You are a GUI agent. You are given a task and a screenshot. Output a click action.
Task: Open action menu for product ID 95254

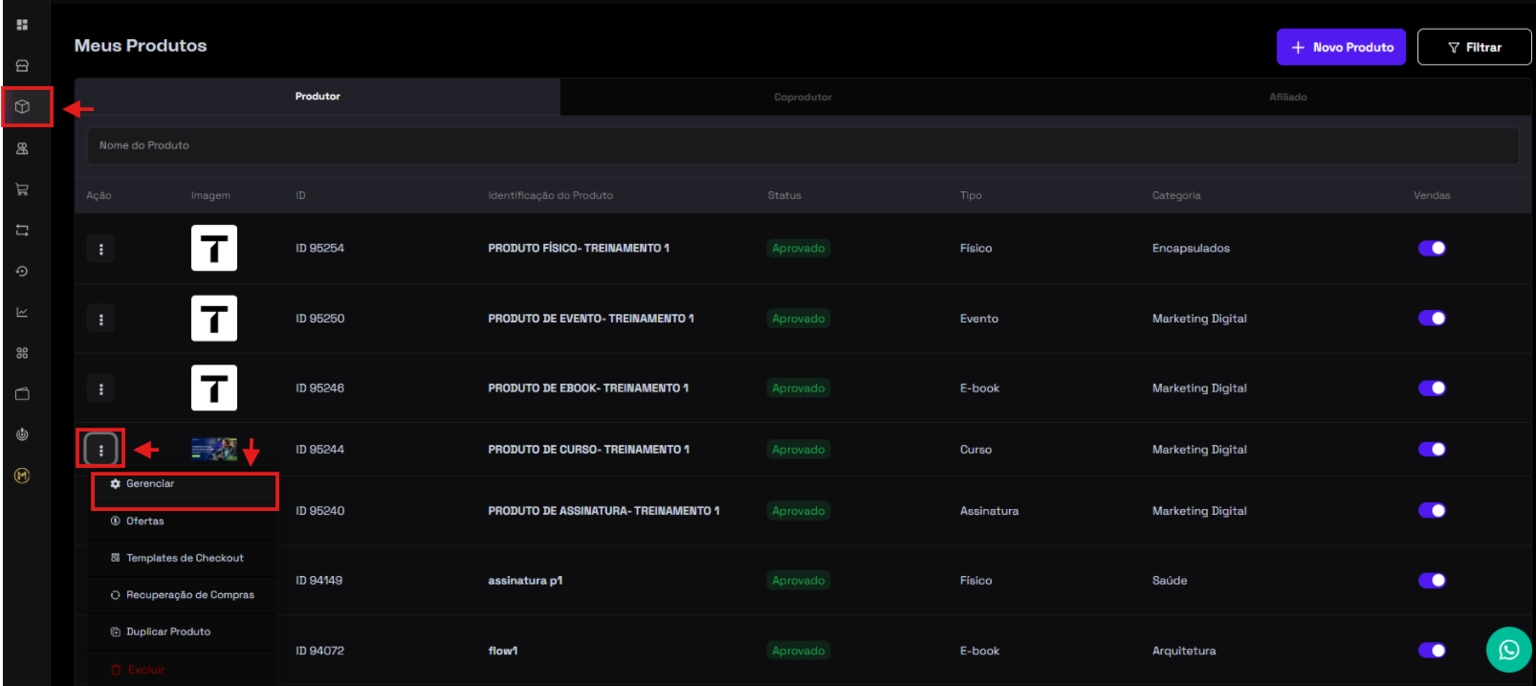point(101,249)
